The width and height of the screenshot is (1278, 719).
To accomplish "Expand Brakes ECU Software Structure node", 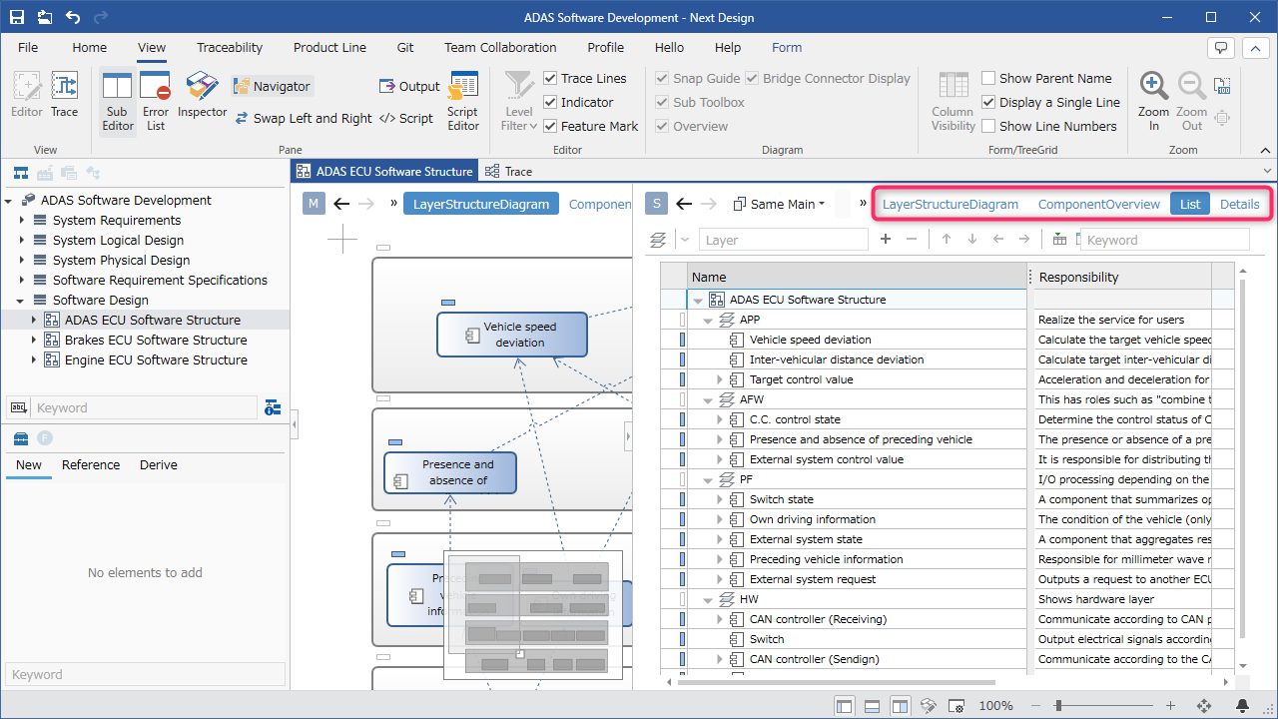I will pyautogui.click(x=34, y=340).
